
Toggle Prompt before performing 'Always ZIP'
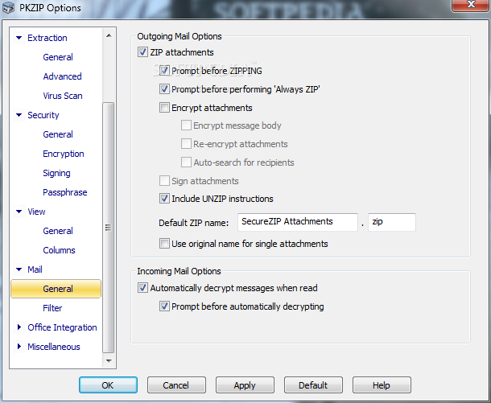click(164, 88)
